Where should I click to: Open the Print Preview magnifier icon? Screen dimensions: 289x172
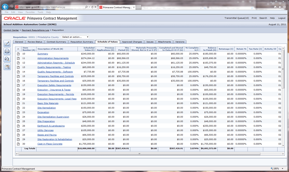pyautogui.click(x=7, y=59)
